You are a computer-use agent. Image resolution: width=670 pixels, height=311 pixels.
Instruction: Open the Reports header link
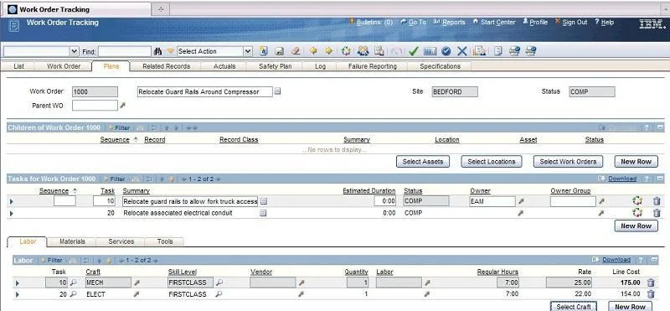[454, 23]
